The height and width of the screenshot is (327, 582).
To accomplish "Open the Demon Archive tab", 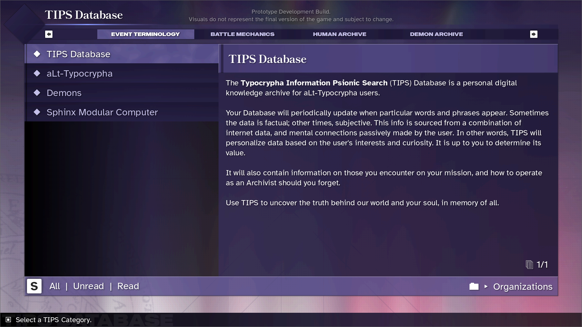I will coord(436,34).
